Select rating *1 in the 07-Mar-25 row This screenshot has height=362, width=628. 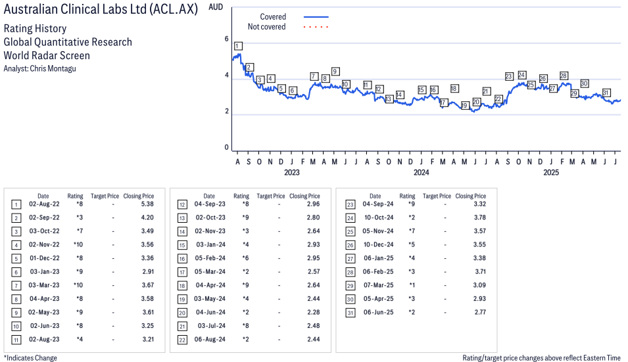pos(412,285)
